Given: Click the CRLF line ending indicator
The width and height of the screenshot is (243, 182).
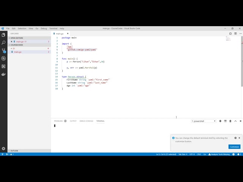Looking at the screenshot, I should tap(199, 154).
